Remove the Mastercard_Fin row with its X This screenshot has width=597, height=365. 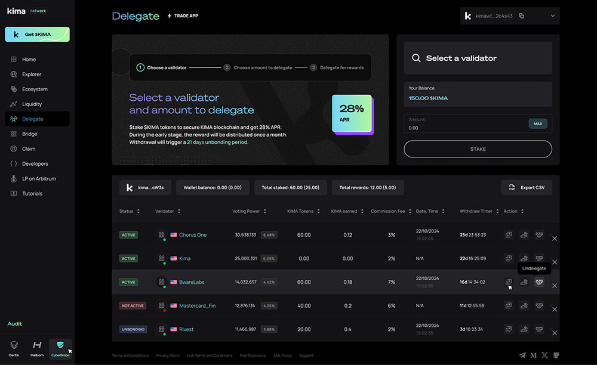555,310
